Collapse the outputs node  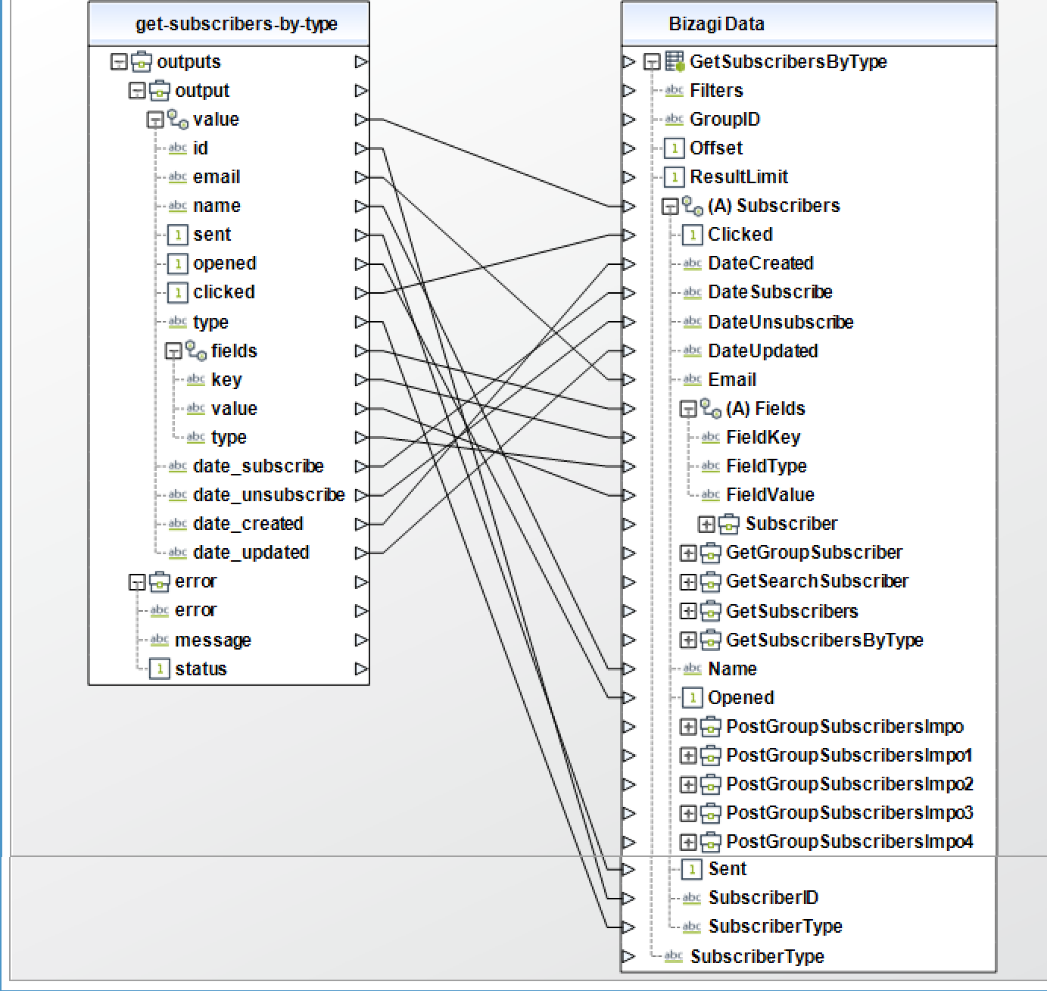point(119,62)
